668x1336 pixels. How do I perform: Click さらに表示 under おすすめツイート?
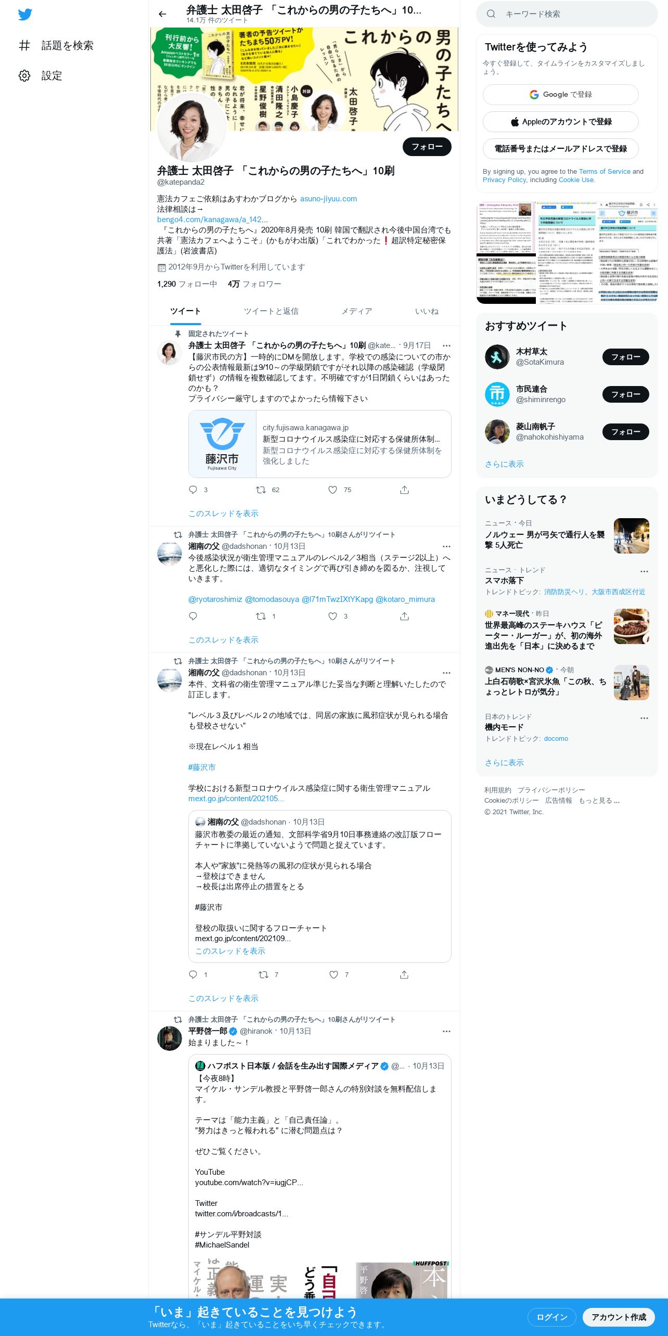pyautogui.click(x=504, y=464)
